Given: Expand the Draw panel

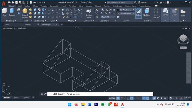Looking at the screenshot, I should [x=54, y=21].
